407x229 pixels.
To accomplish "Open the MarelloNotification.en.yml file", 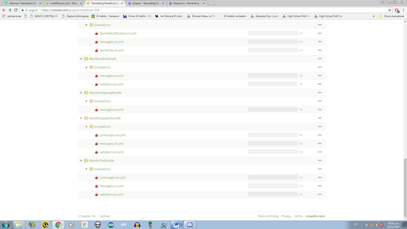I will 118,33.
